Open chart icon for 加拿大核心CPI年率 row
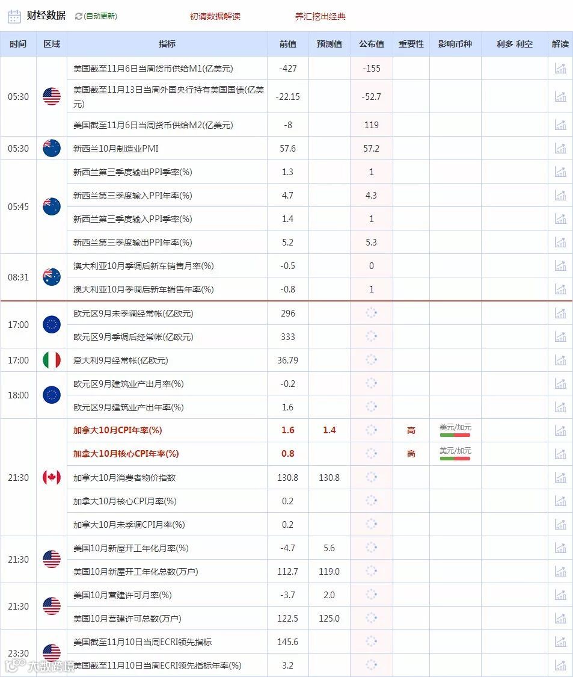This screenshot has width=573, height=677. [x=560, y=454]
